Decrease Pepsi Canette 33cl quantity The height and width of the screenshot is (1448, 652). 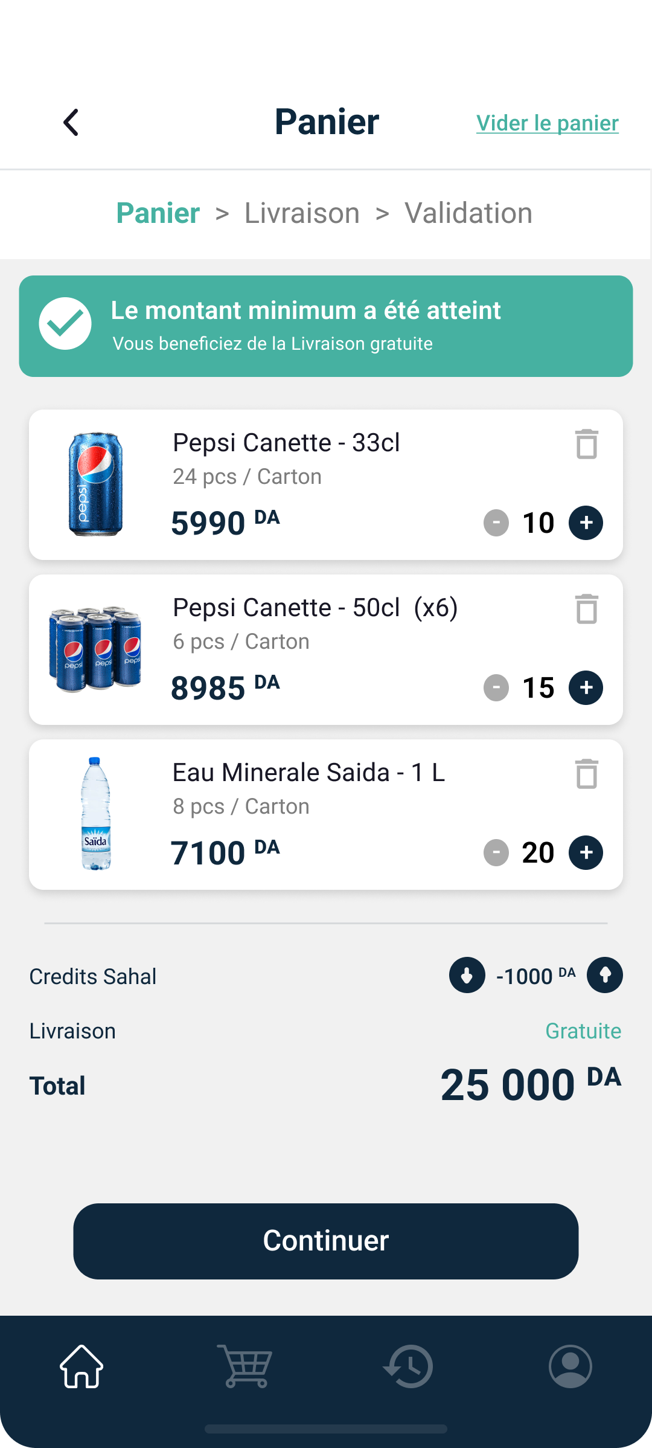pos(496,523)
